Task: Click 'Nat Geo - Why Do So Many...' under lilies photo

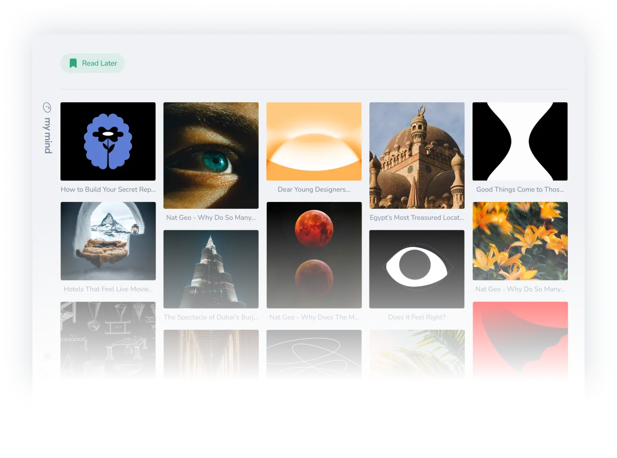Action: coord(520,289)
